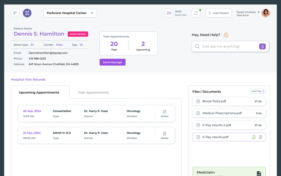Delete X-Ray results.pdf with trash icon
Image resolution: width=281 pixels, height=176 pixels.
[x=260, y=137]
